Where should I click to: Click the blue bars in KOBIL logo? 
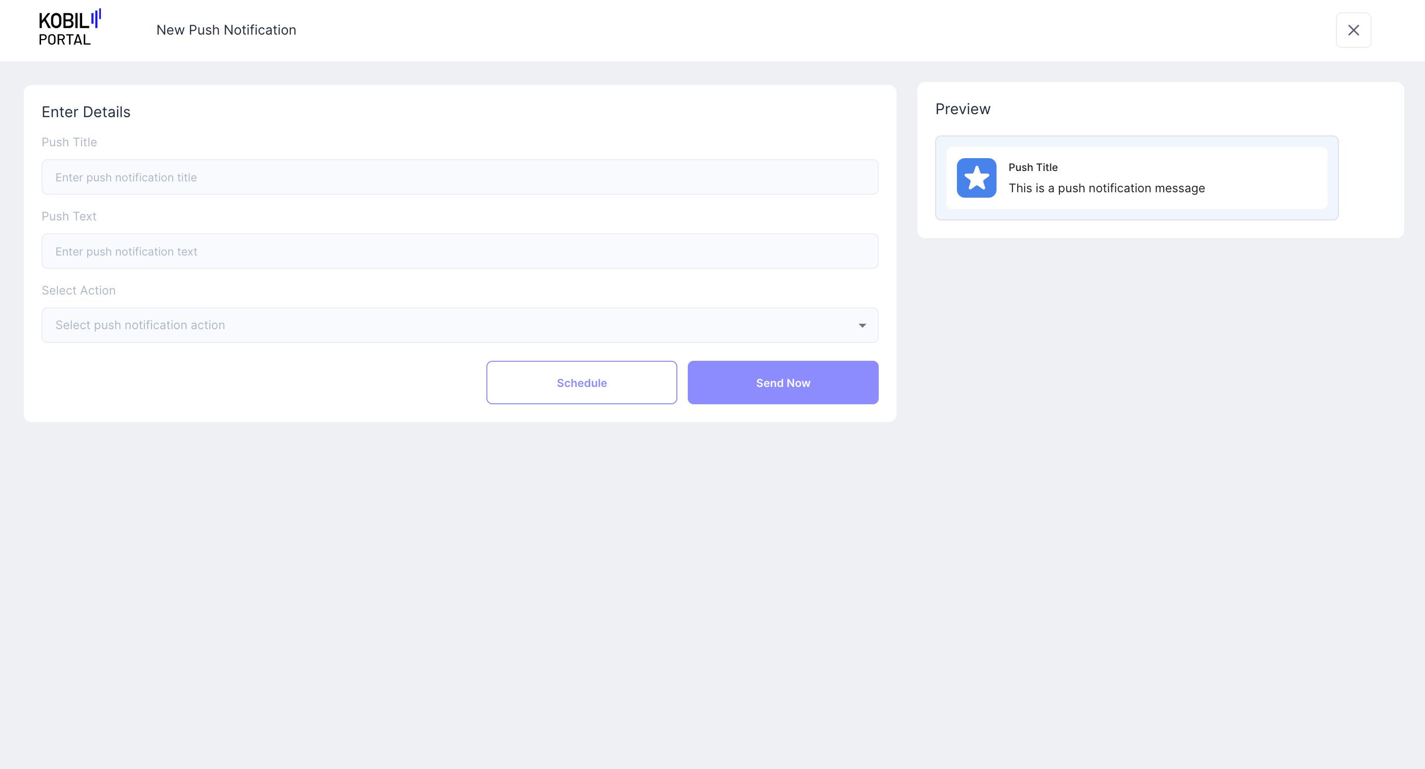click(96, 18)
